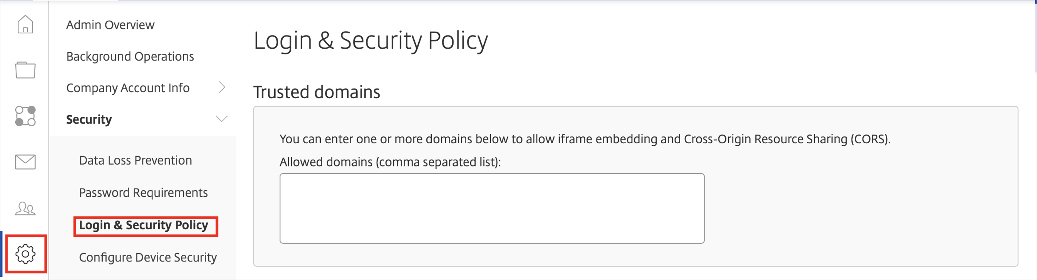Open the Folders icon in sidebar
The image size is (1037, 280).
[25, 70]
